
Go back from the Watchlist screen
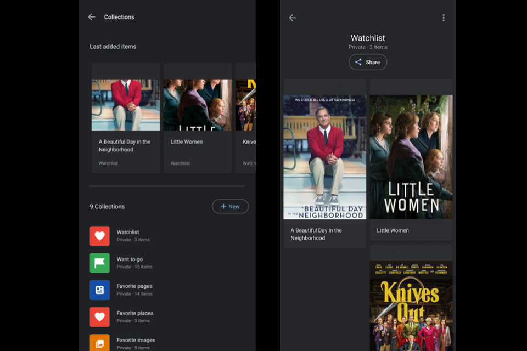pyautogui.click(x=293, y=18)
